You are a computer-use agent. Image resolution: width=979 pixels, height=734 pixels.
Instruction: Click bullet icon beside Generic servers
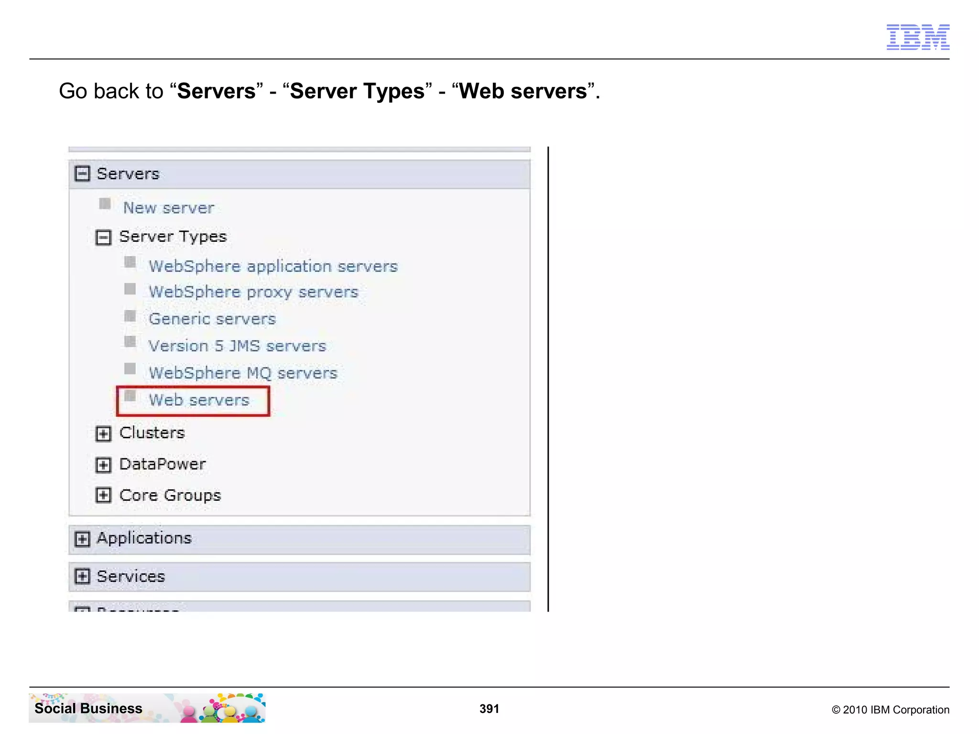130,316
